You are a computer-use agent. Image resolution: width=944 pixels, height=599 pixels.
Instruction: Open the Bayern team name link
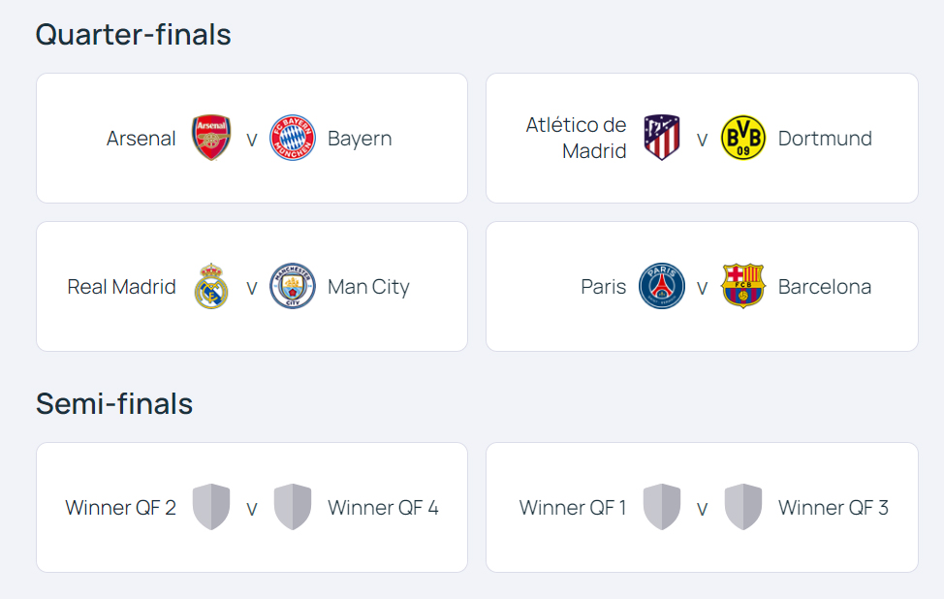click(360, 139)
